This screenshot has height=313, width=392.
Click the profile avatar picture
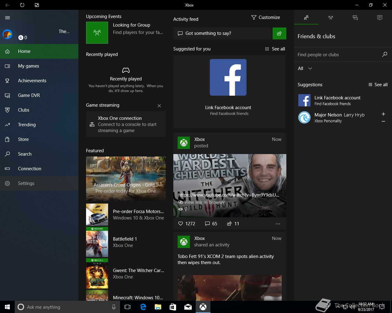point(7,34)
